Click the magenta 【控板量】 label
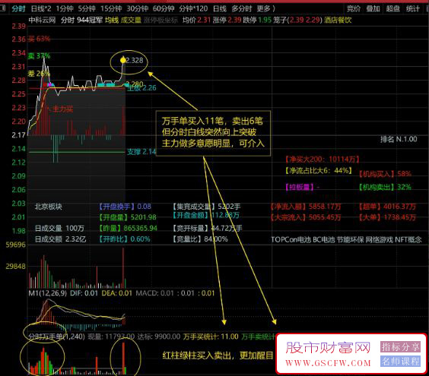The height and width of the screenshot is (376, 429). tap(300, 187)
